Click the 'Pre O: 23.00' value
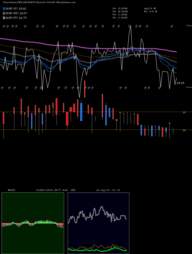The image size is (192, 254). (x=120, y=8)
